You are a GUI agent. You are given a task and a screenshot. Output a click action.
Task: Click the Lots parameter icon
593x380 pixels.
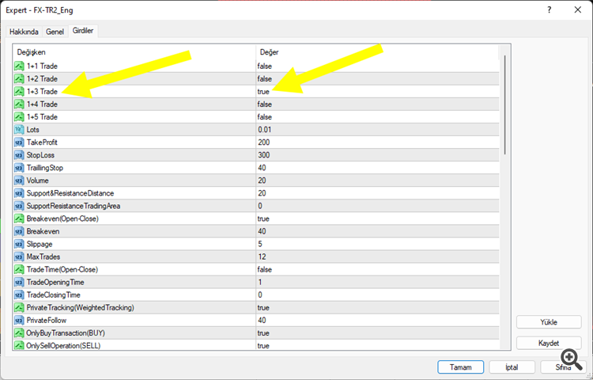click(19, 129)
